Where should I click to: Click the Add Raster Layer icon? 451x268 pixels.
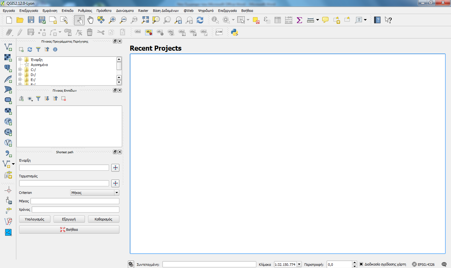pyautogui.click(x=8, y=58)
